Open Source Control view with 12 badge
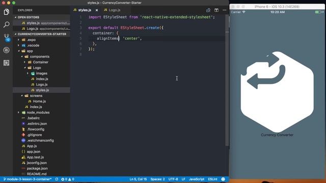 7,38
